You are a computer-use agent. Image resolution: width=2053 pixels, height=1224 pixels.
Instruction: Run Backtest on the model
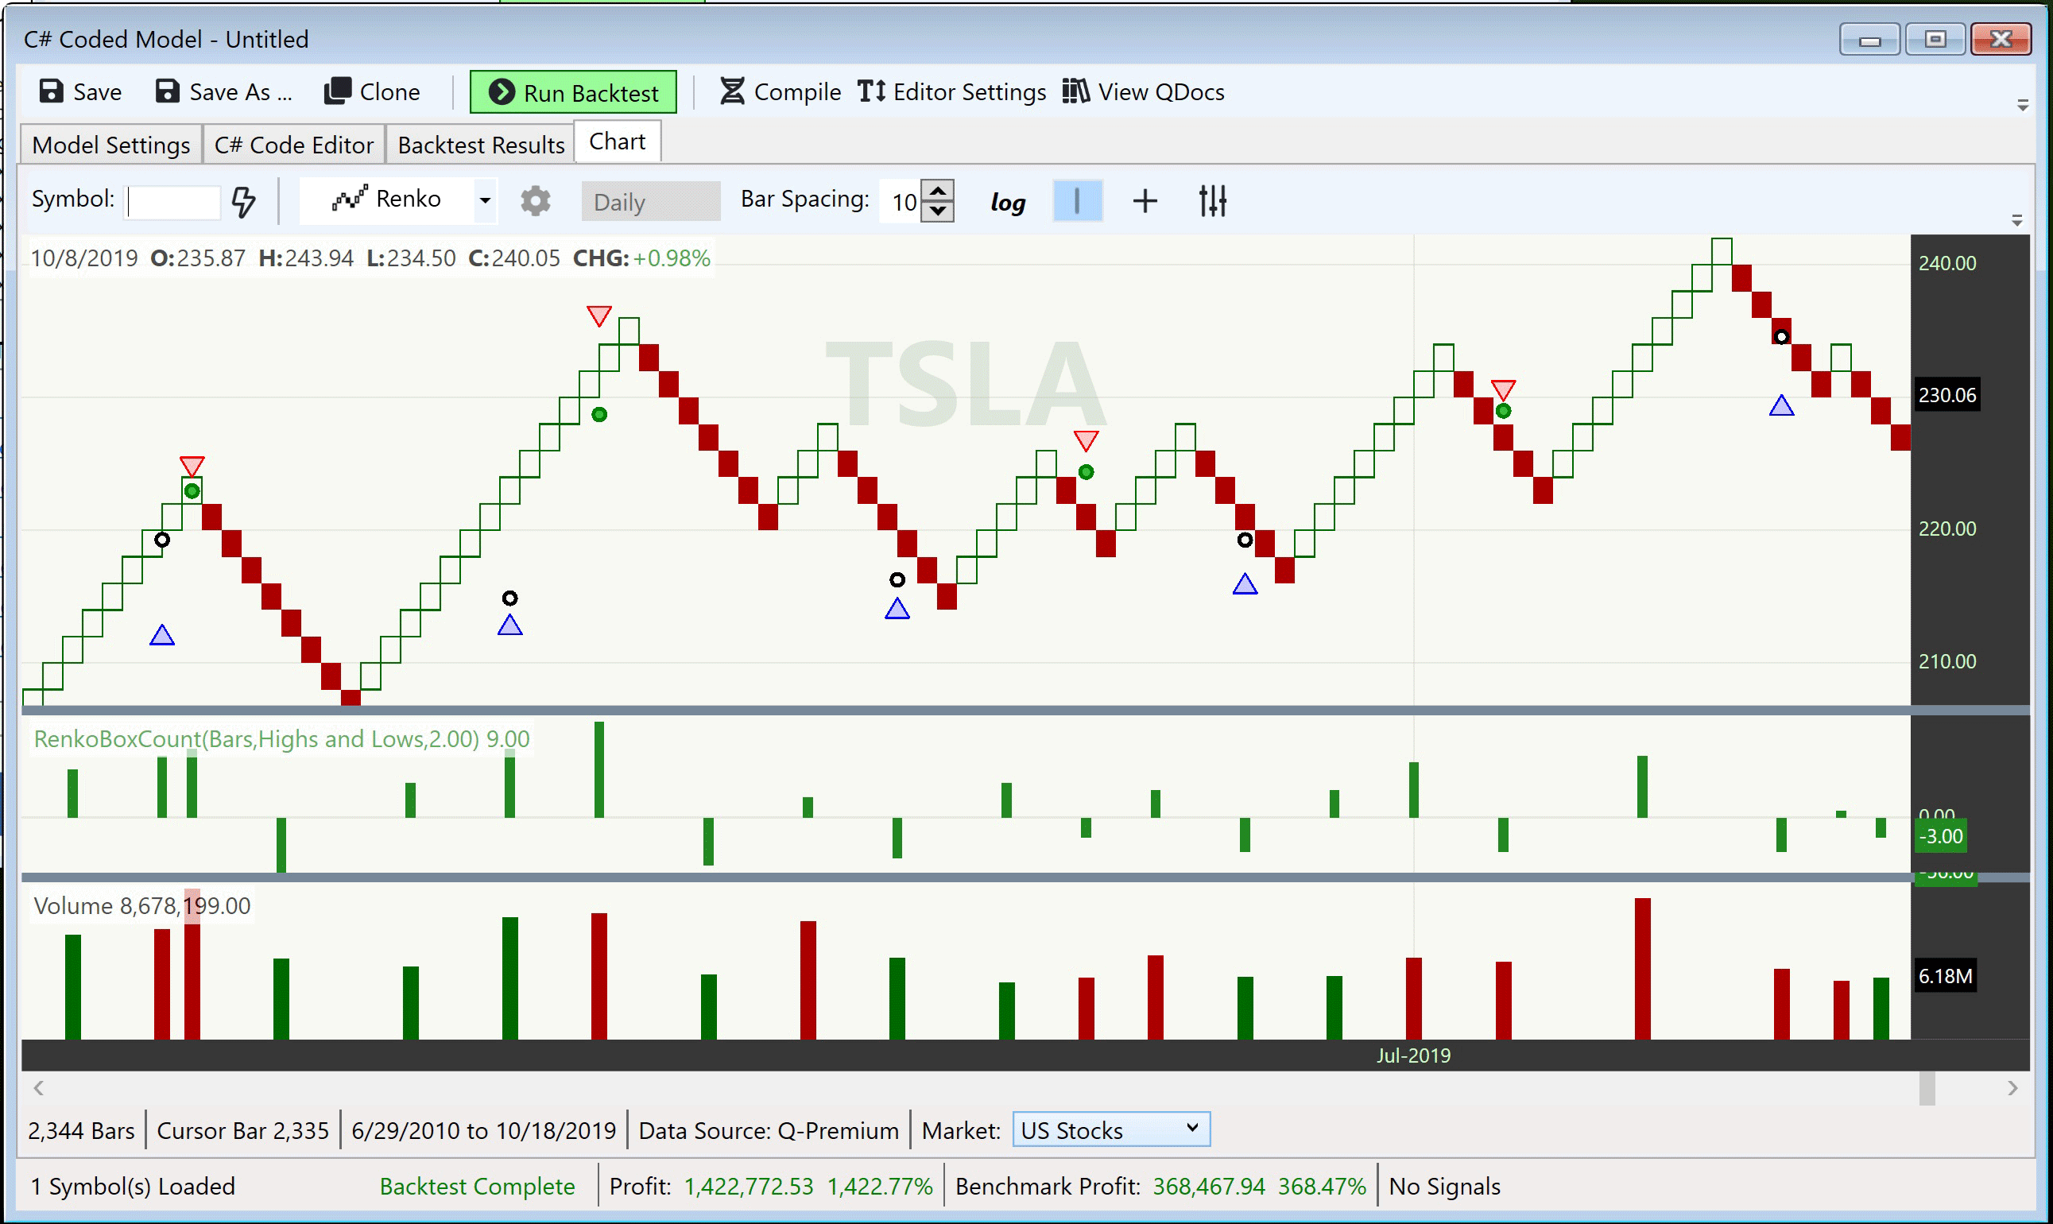click(573, 92)
